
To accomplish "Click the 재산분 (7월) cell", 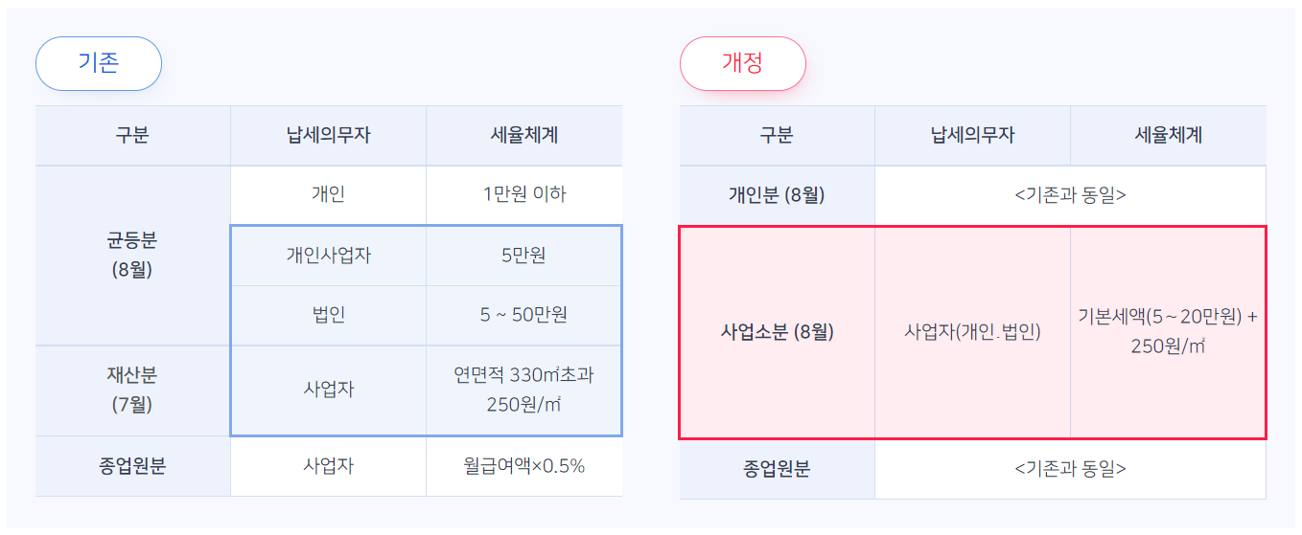I will click(132, 390).
